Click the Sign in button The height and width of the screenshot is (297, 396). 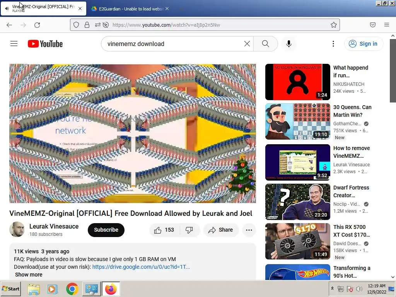pos(364,44)
